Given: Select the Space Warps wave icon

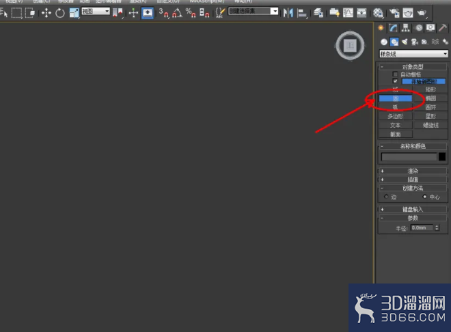Looking at the screenshot, I should (x=435, y=42).
